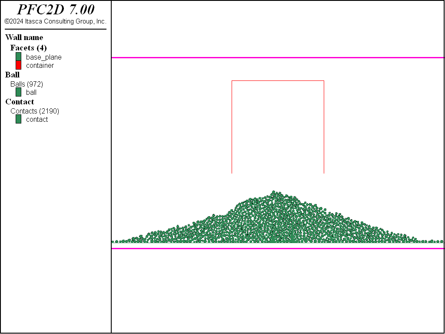This screenshot has height=334, width=445.
Task: Click the Itasca Consulting Group copyright line
Action: [x=56, y=21]
